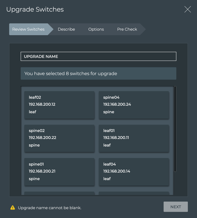Select the leaf04 switch card
197x218 pixels.
134,172
